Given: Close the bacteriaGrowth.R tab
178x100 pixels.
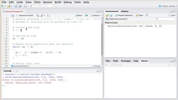Looking at the screenshot, I should tap(24, 12).
